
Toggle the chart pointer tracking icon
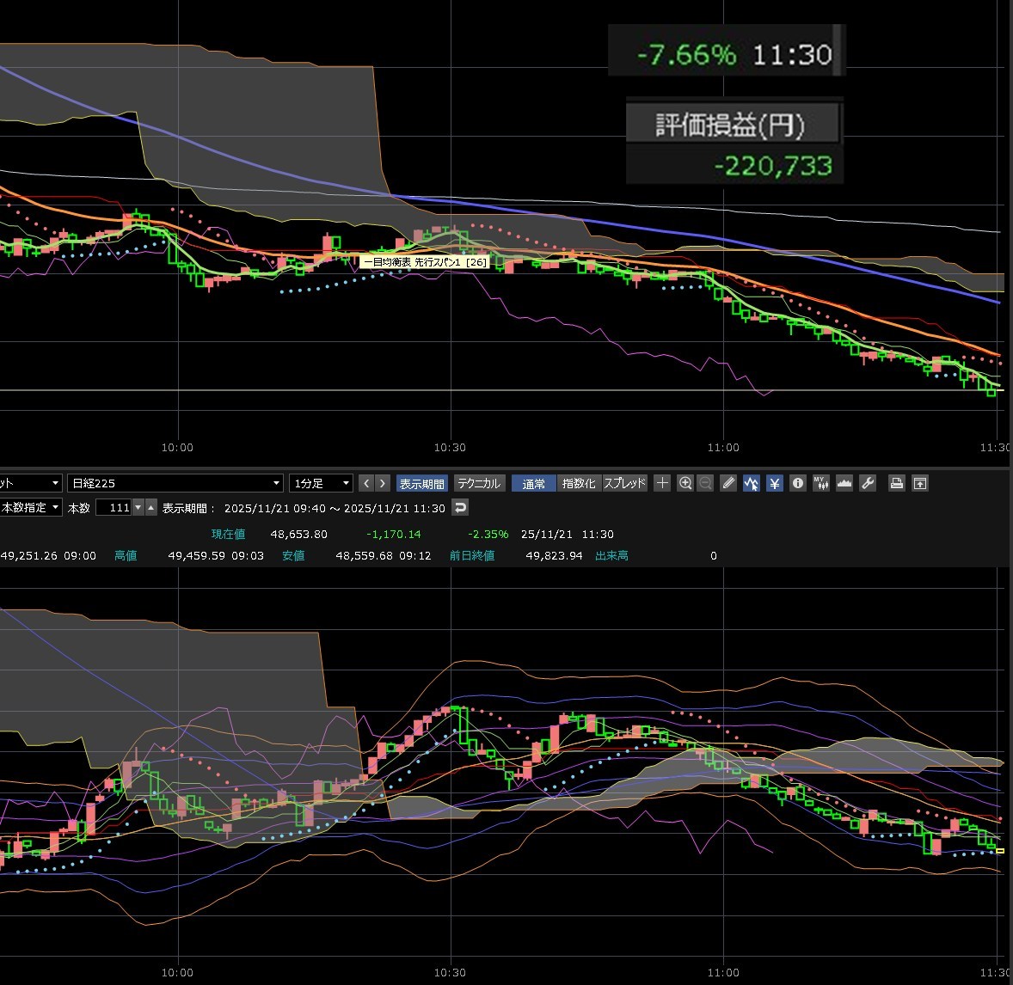click(752, 483)
